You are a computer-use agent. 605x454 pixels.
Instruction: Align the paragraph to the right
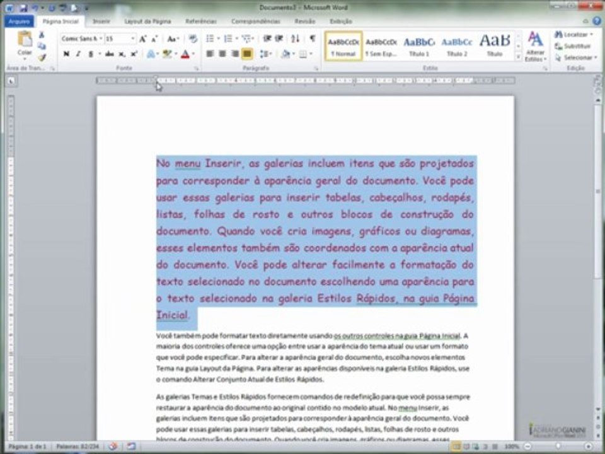click(x=234, y=54)
